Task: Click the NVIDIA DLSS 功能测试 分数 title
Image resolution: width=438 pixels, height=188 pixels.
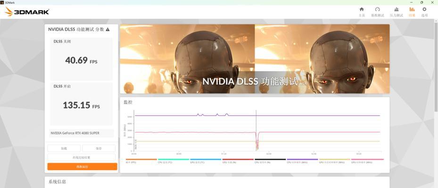Action: click(76, 29)
